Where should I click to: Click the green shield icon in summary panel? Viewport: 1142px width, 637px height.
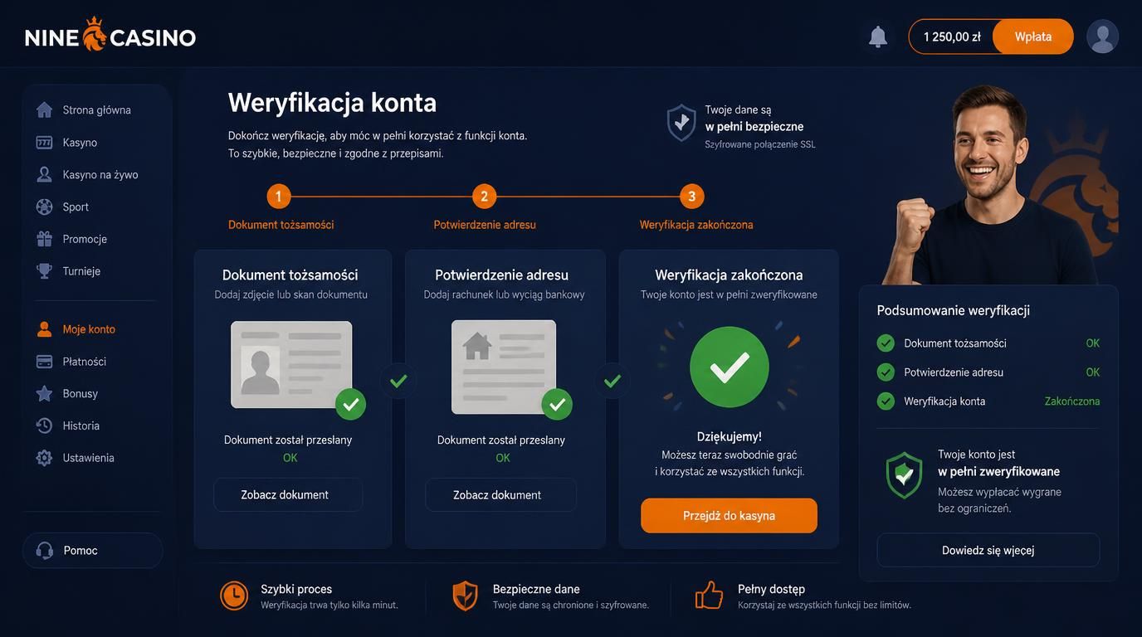tap(904, 474)
